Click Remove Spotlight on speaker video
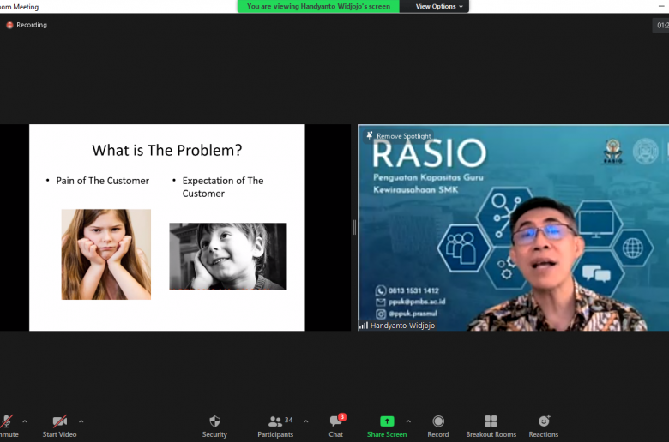The image size is (669, 442). pos(399,136)
